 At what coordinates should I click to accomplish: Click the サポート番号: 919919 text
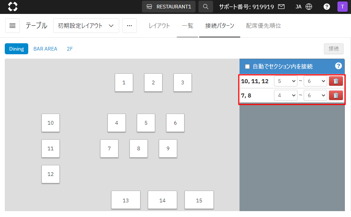click(246, 7)
